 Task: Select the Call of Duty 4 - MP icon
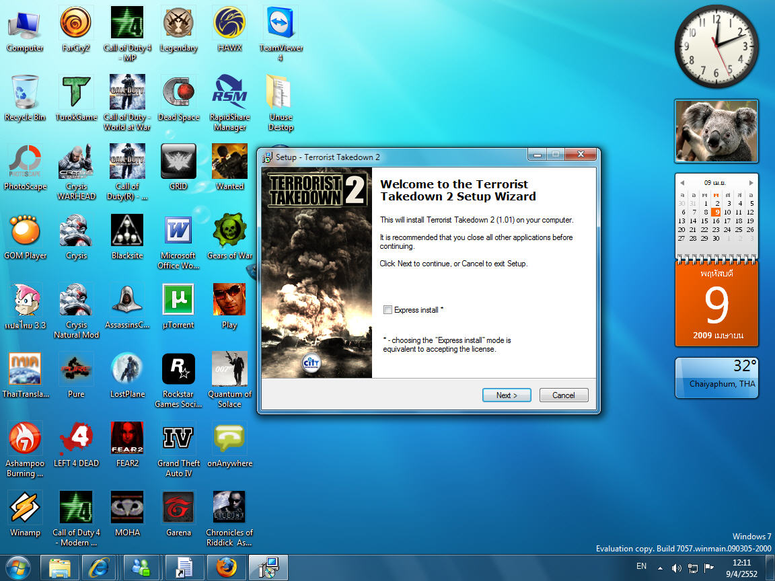[x=127, y=34]
